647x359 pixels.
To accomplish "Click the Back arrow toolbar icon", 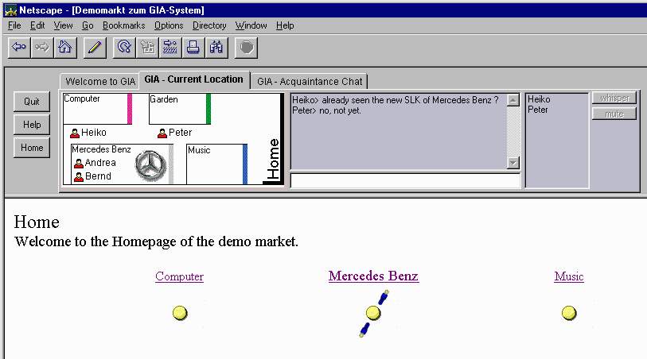I will pos(19,47).
